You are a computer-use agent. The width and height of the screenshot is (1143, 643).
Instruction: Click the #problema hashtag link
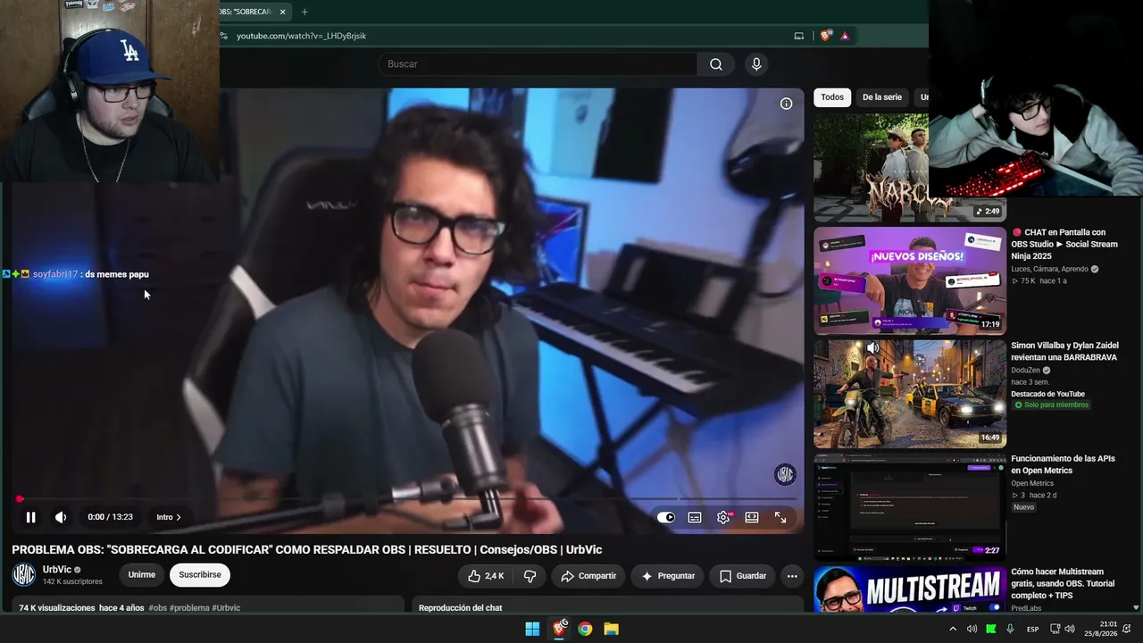pyautogui.click(x=189, y=608)
